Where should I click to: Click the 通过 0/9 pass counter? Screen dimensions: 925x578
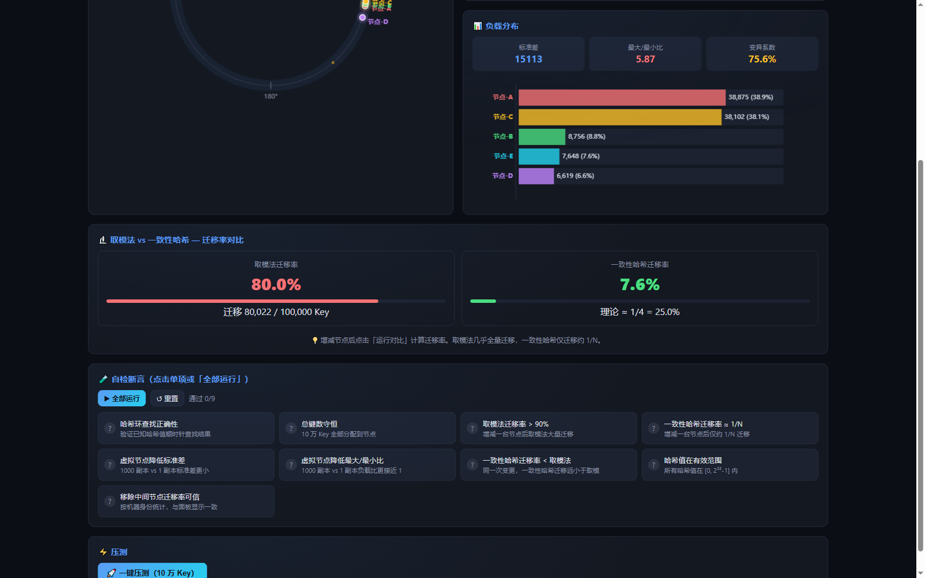click(202, 399)
